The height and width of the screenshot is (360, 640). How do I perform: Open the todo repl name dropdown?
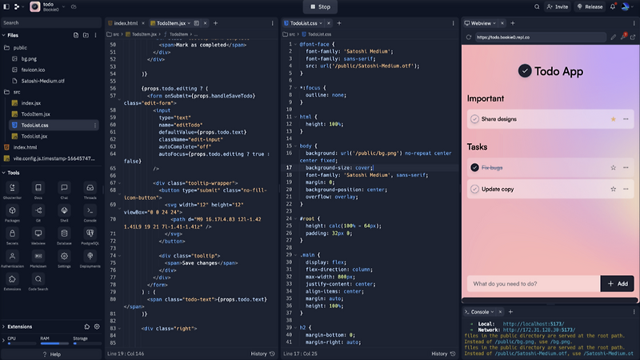64,6
